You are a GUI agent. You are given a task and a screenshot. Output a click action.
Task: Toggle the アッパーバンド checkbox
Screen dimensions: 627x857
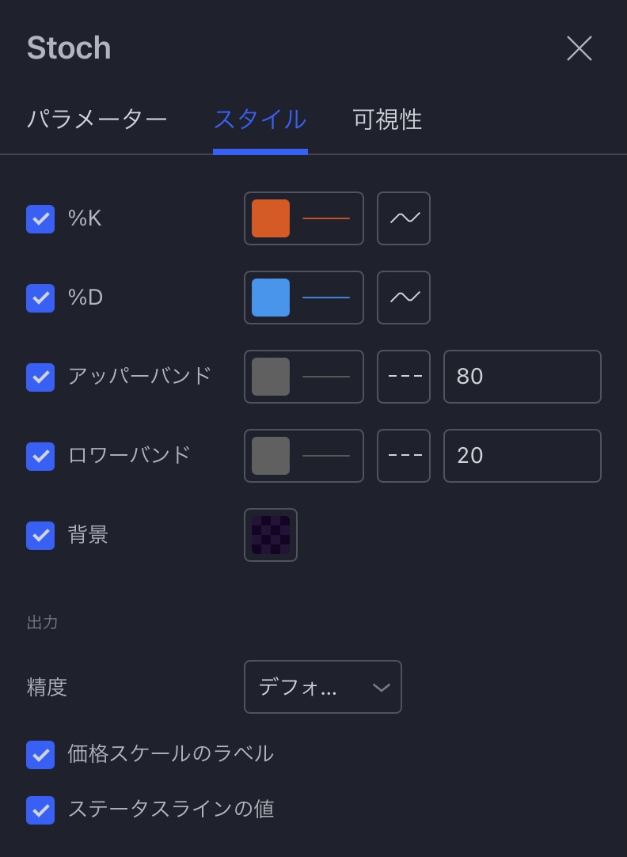tap(40, 377)
